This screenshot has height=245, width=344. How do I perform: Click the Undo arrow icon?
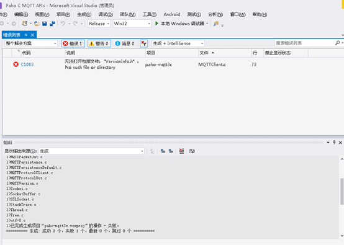click(x=63, y=24)
